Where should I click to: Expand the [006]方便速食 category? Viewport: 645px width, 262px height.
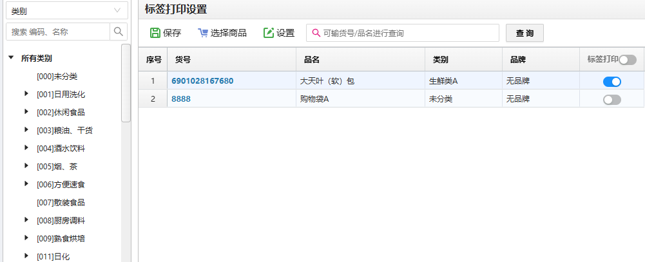click(26, 184)
